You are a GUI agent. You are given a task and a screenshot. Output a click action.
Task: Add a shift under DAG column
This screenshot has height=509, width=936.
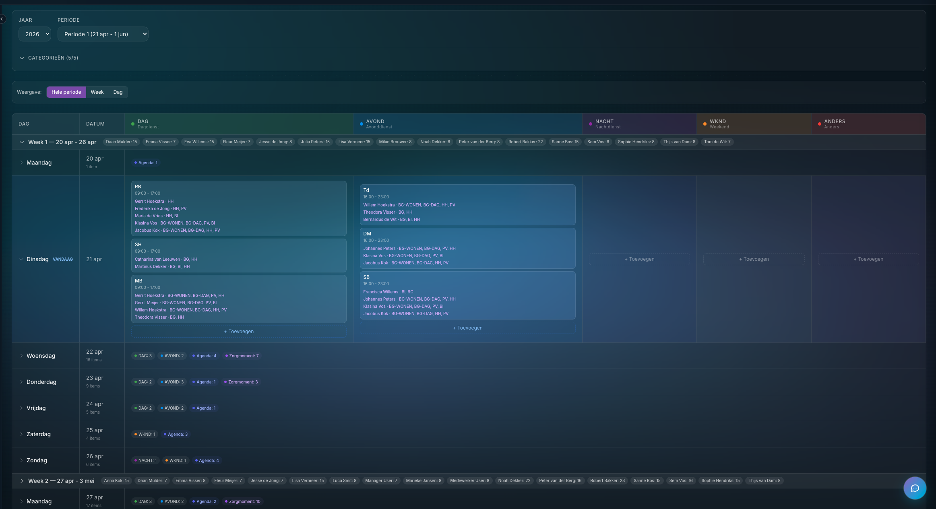point(239,332)
